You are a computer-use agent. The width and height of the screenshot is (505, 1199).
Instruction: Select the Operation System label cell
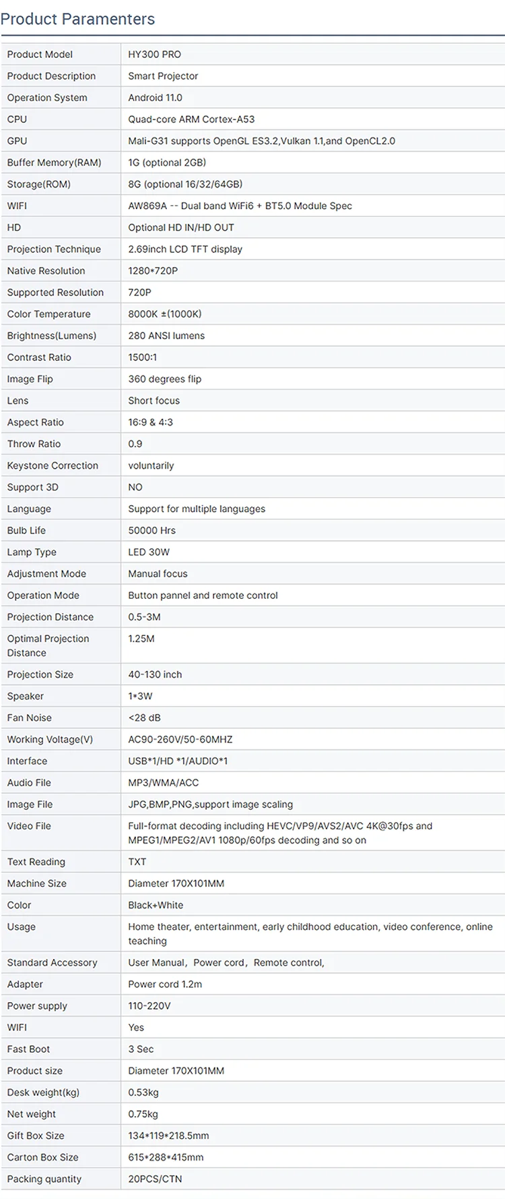(x=47, y=98)
